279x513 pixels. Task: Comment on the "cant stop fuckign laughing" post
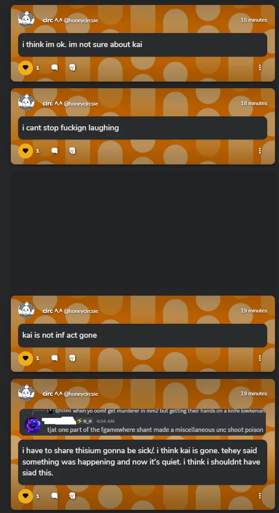click(55, 151)
